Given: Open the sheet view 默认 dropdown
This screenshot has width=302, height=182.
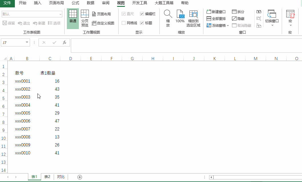Looking at the screenshot, I should pyautogui.click(x=61, y=14).
